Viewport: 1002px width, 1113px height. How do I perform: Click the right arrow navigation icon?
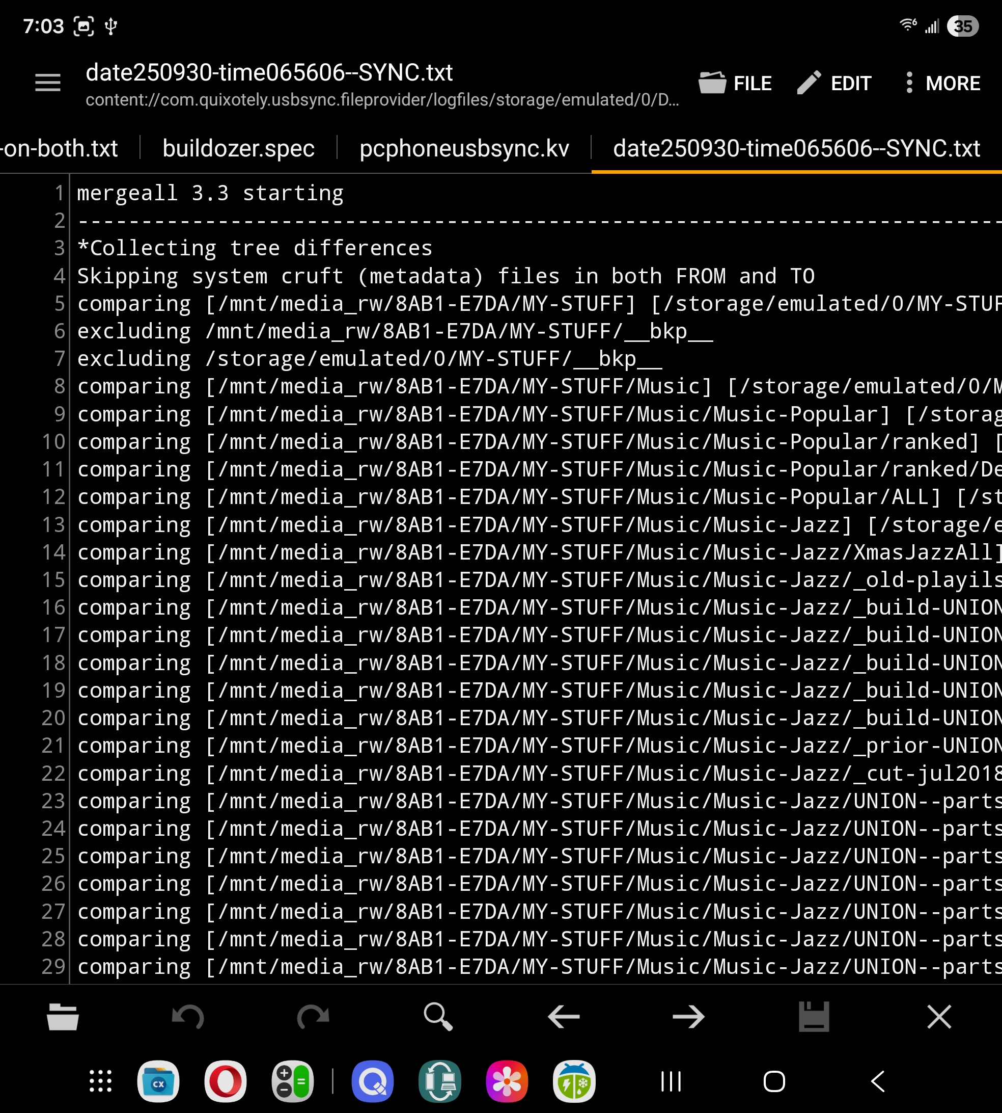(688, 1017)
